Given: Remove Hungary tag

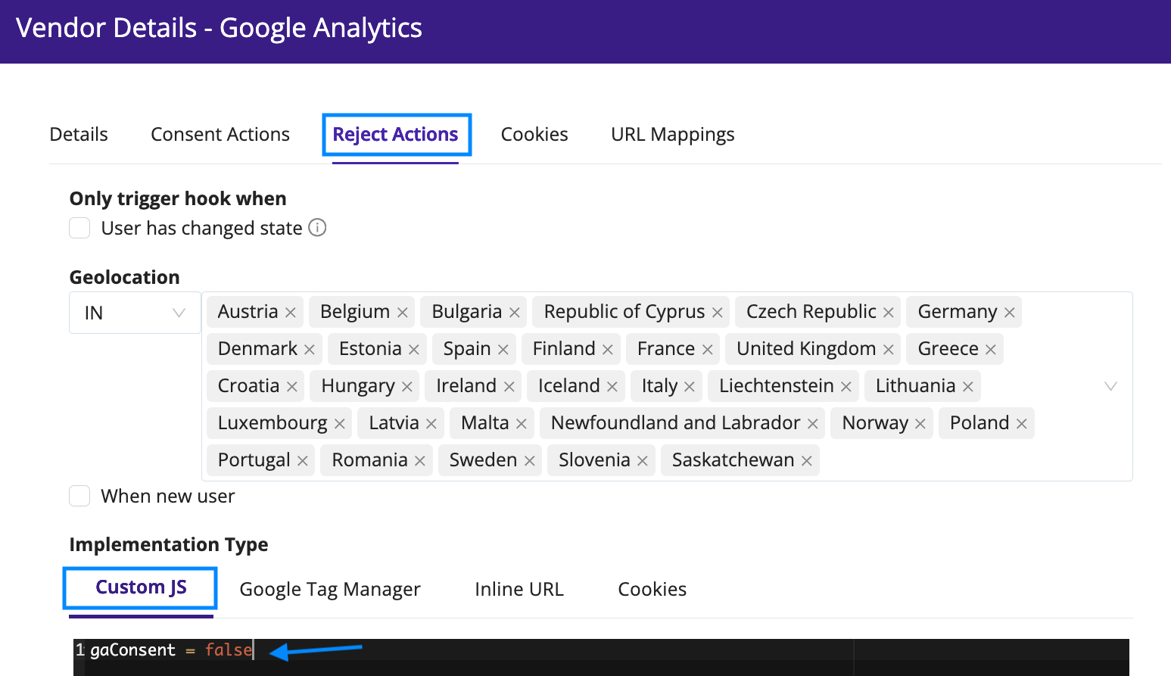Looking at the screenshot, I should click(407, 386).
